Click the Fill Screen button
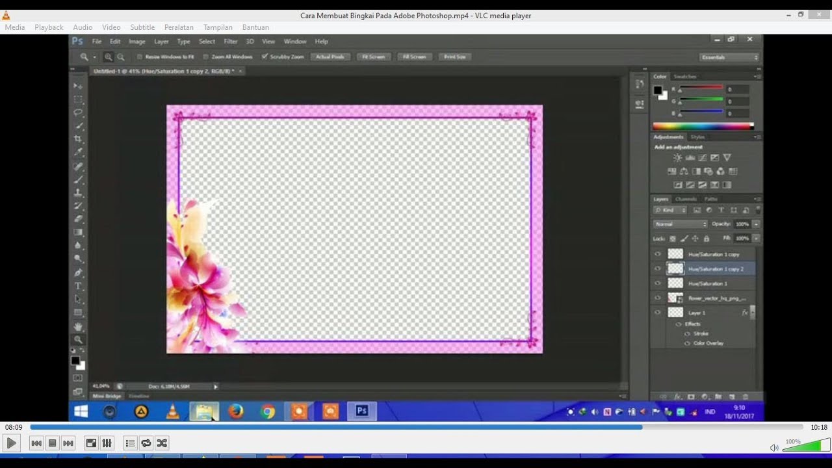Image resolution: width=832 pixels, height=468 pixels. [414, 57]
